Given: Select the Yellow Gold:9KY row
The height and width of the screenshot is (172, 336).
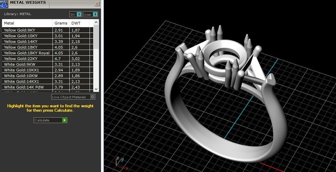Looking at the screenshot, I should (x=47, y=30).
